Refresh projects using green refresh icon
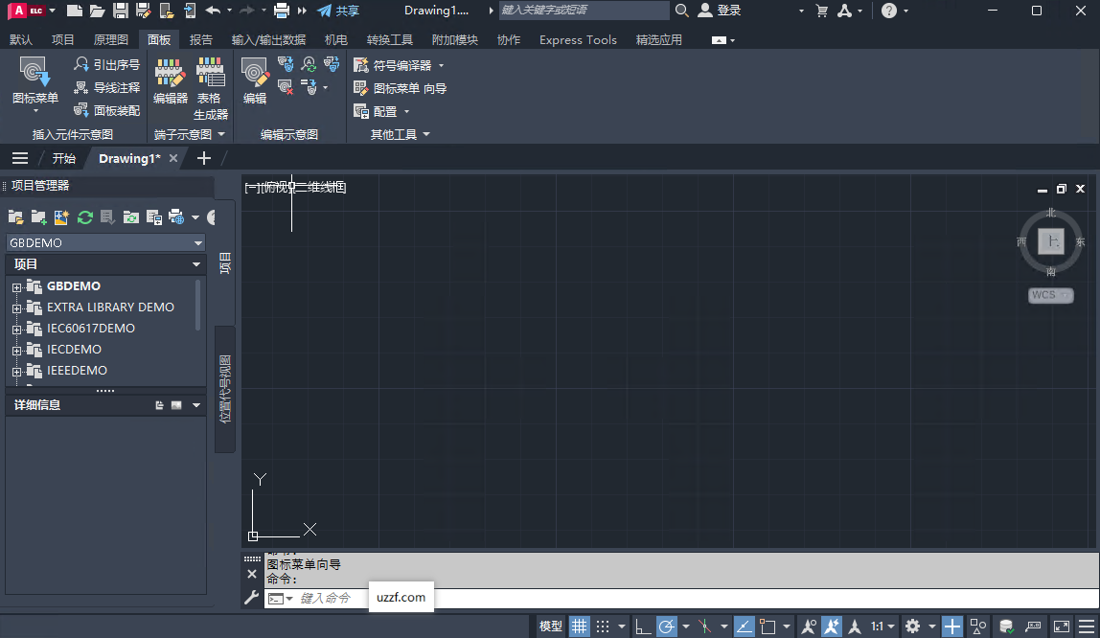 tap(84, 217)
